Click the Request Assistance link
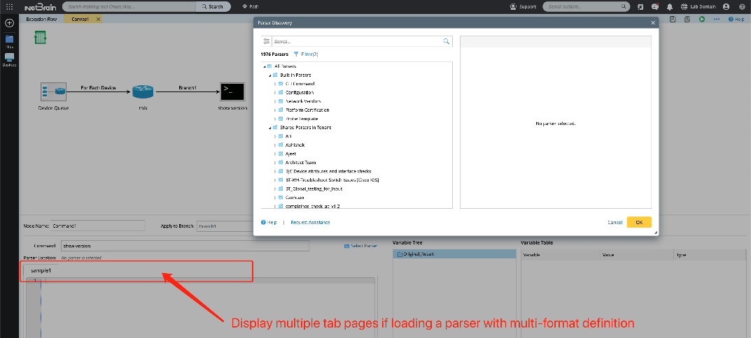This screenshot has height=338, width=751. tap(310, 222)
